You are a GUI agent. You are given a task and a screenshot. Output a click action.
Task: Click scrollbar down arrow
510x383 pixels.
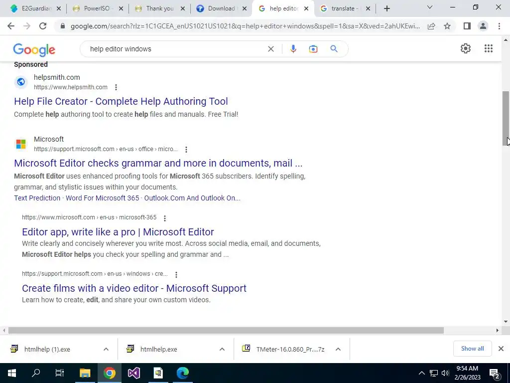click(x=506, y=322)
